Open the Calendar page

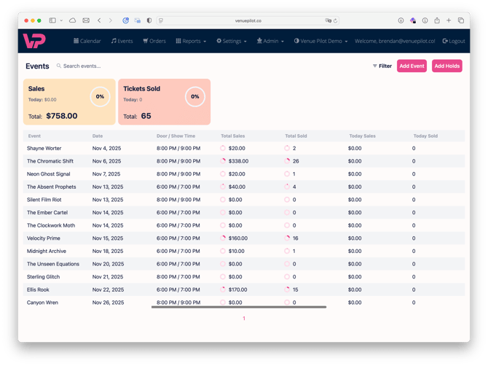coord(87,42)
